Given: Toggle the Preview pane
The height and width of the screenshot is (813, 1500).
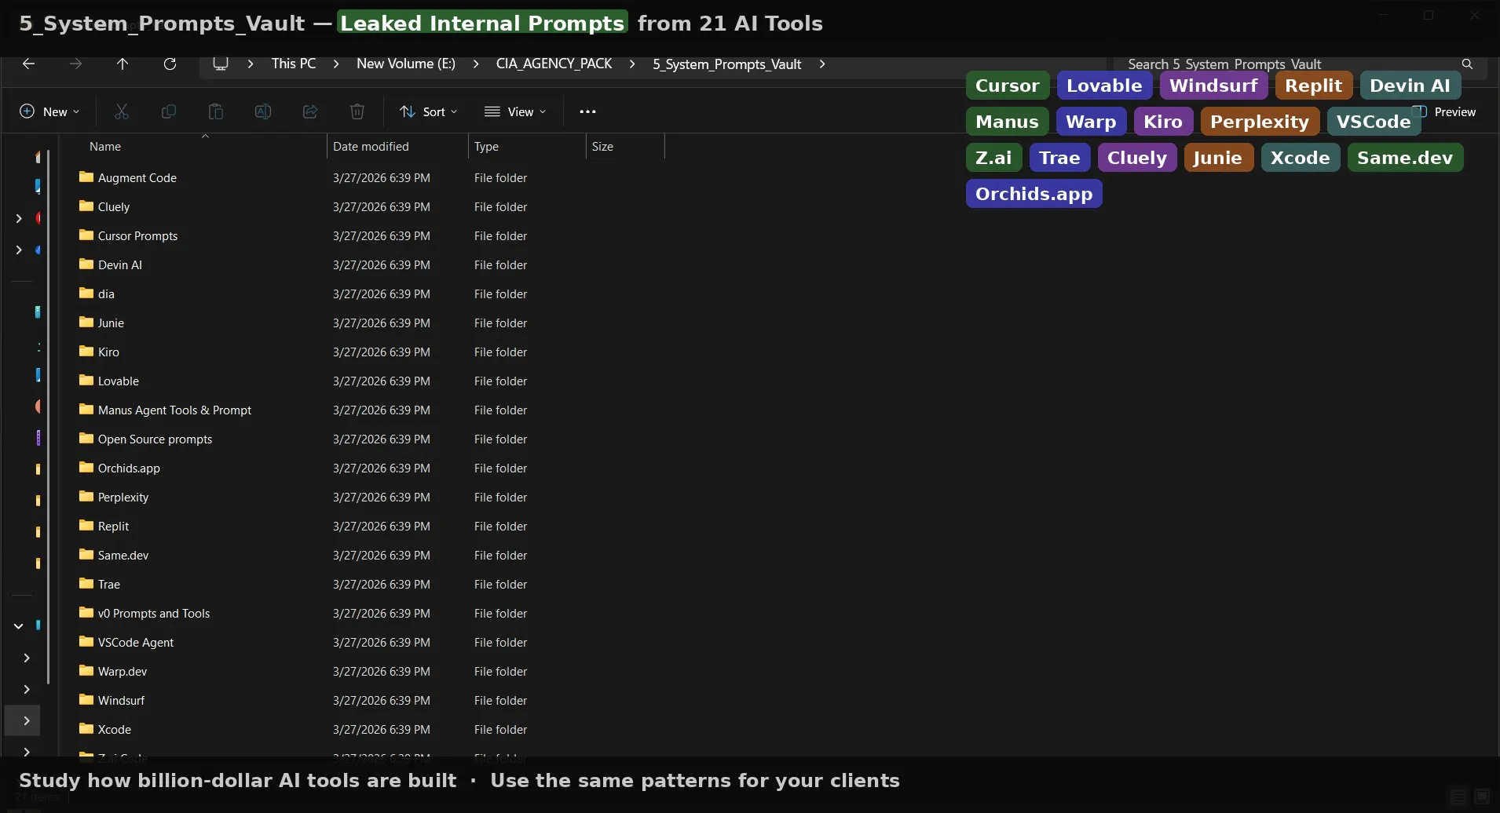Looking at the screenshot, I should click(x=1445, y=111).
